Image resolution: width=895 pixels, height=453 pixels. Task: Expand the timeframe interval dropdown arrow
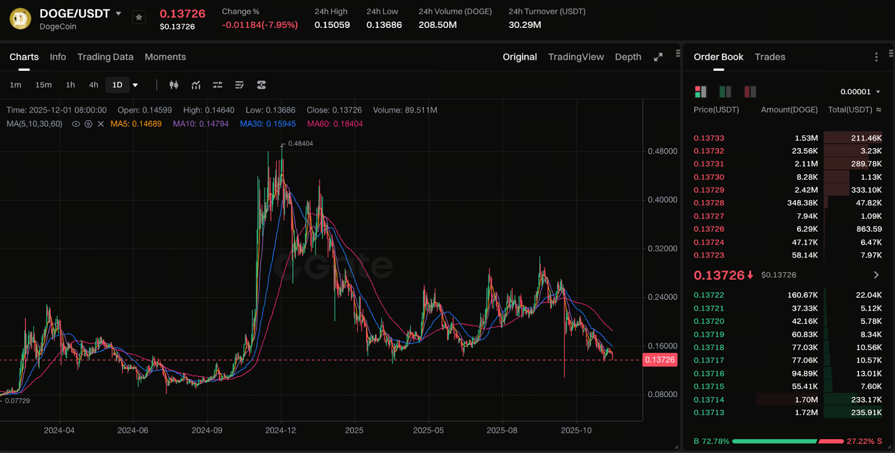[x=135, y=85]
